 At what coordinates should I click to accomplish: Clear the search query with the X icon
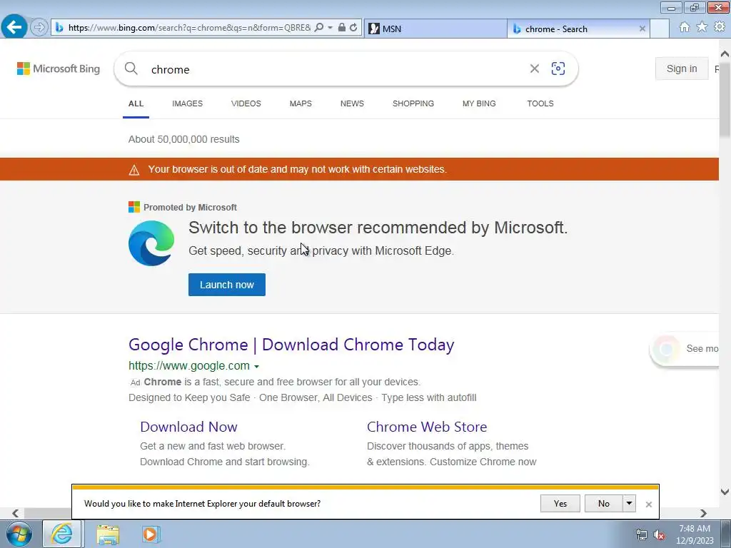click(x=534, y=69)
